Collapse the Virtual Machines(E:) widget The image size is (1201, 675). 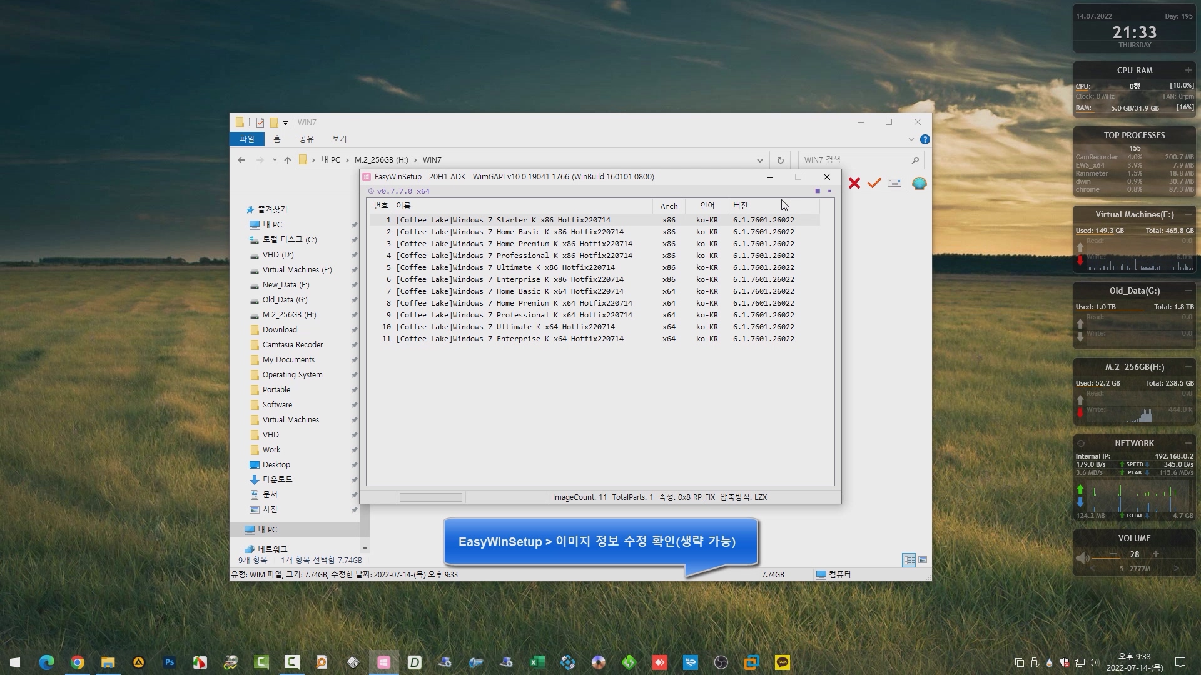click(1188, 214)
